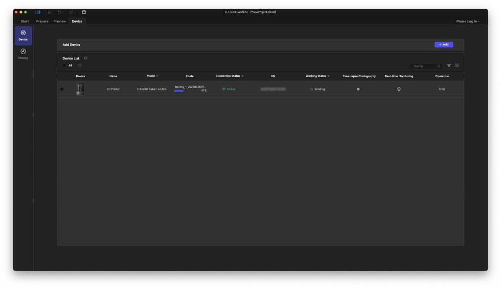This screenshot has height=288, width=501.
Task: Click the trash icon beside All
Action: 80,65
